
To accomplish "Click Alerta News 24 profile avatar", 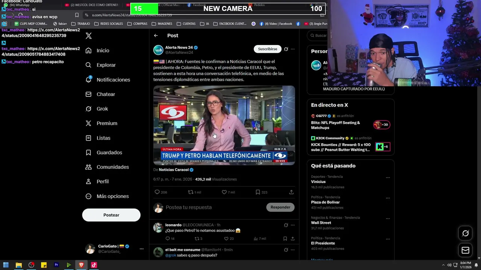I will tap(158, 50).
